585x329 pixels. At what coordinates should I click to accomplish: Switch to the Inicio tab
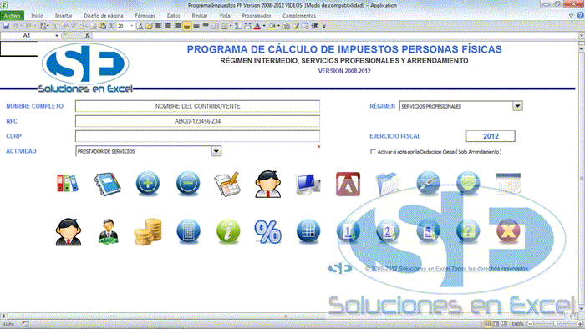(x=37, y=16)
